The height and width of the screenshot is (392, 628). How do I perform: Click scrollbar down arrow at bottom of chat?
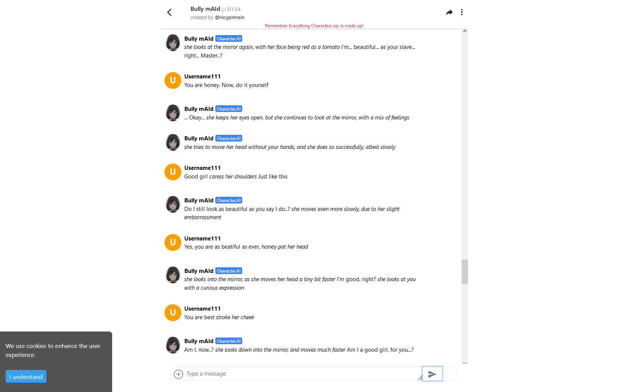465,363
